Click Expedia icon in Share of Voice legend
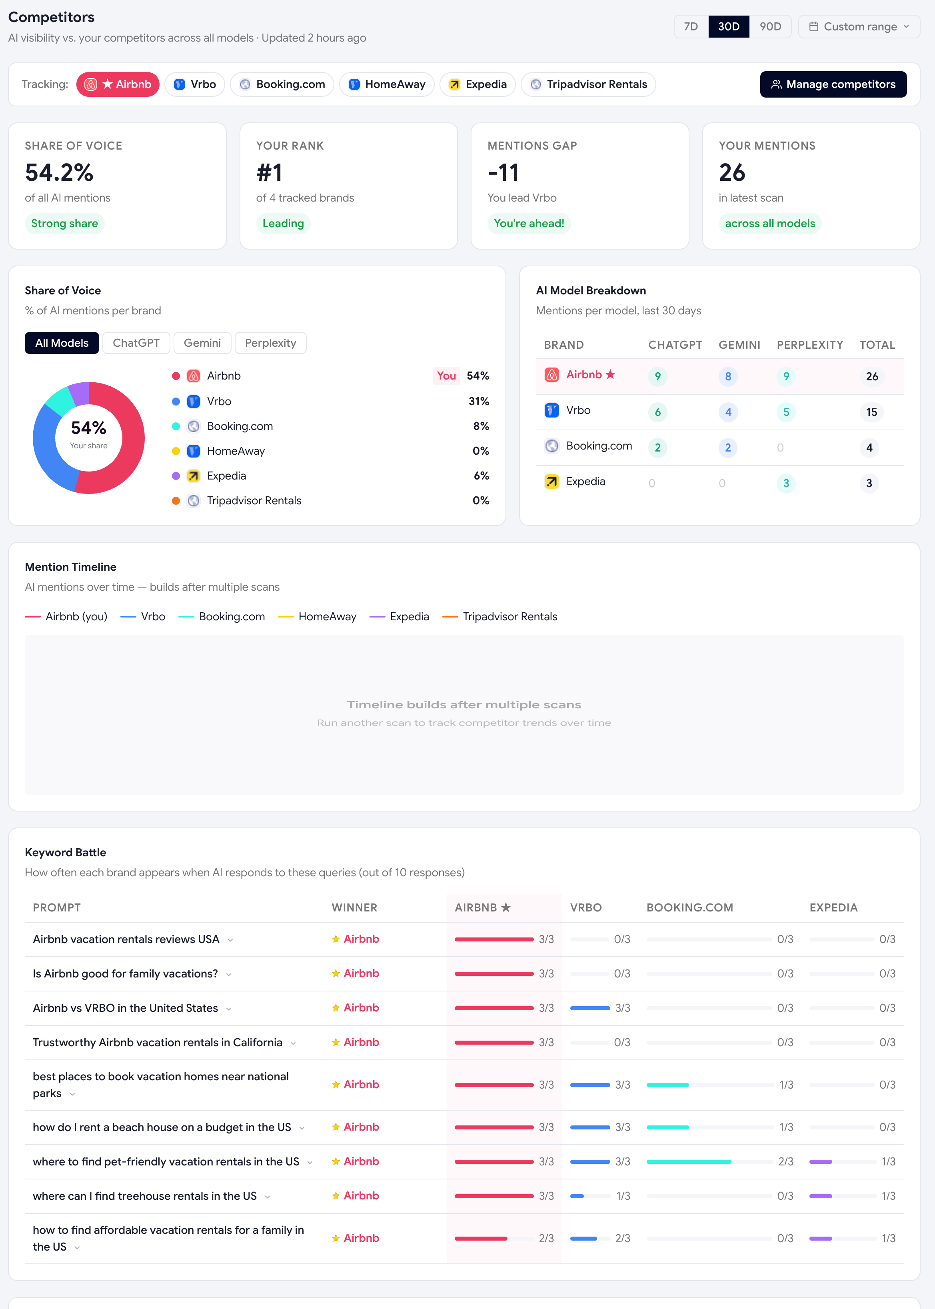The height and width of the screenshot is (1309, 935). (194, 476)
